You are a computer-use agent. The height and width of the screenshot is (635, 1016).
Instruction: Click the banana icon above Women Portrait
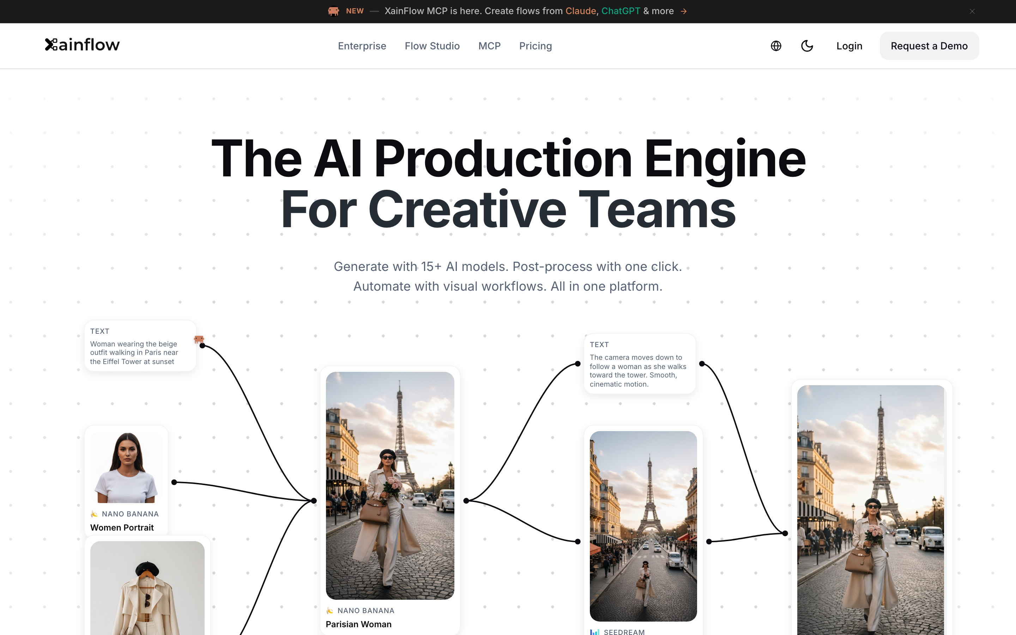[95, 514]
